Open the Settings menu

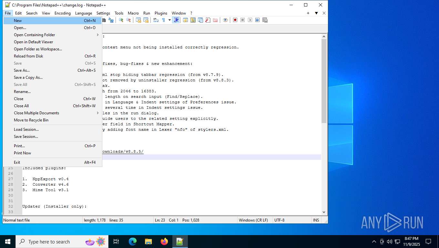point(103,13)
